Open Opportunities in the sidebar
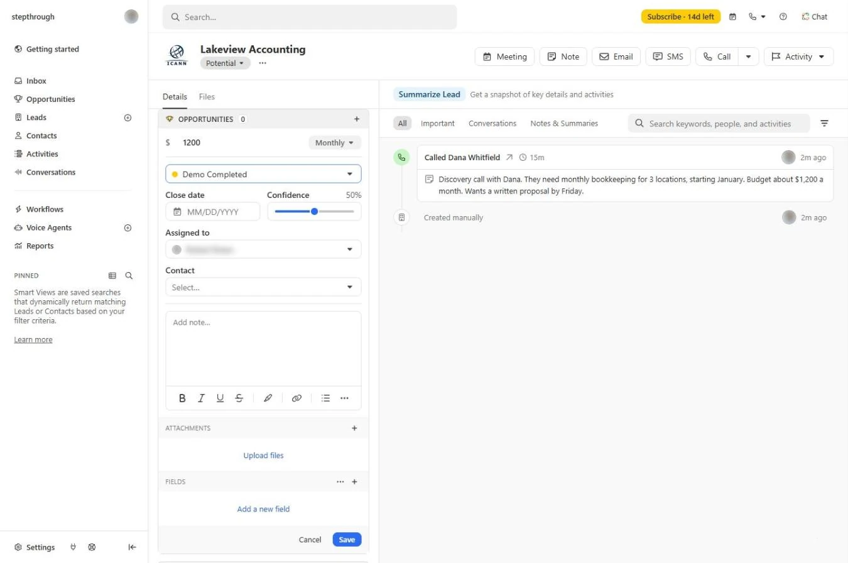Image resolution: width=848 pixels, height=563 pixels. pyautogui.click(x=50, y=99)
